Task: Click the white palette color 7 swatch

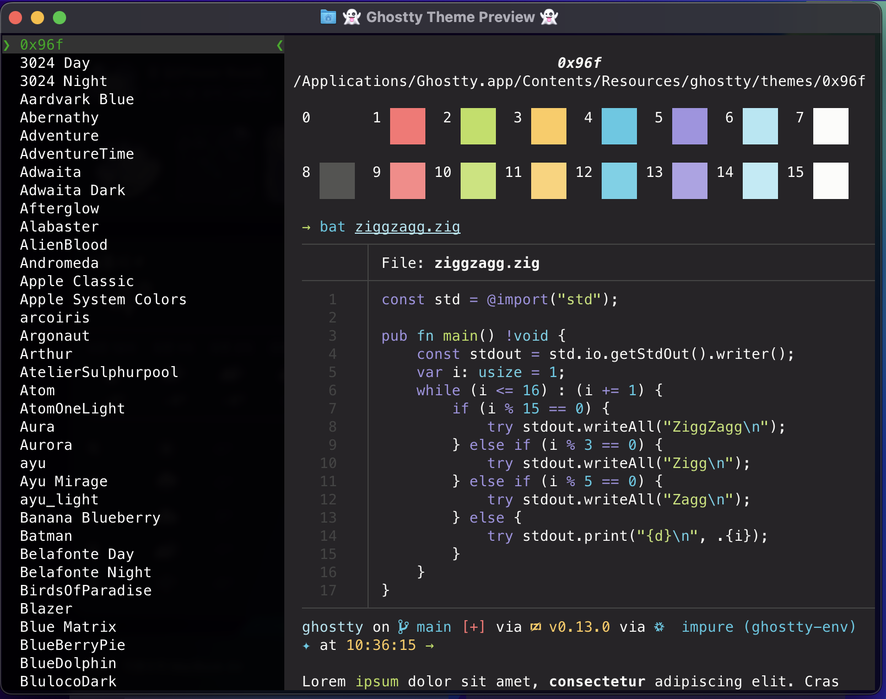Action: click(831, 126)
